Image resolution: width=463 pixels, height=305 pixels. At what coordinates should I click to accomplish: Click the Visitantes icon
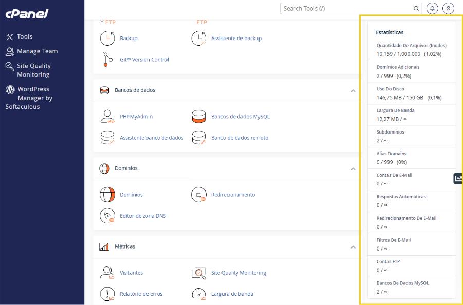107,273
